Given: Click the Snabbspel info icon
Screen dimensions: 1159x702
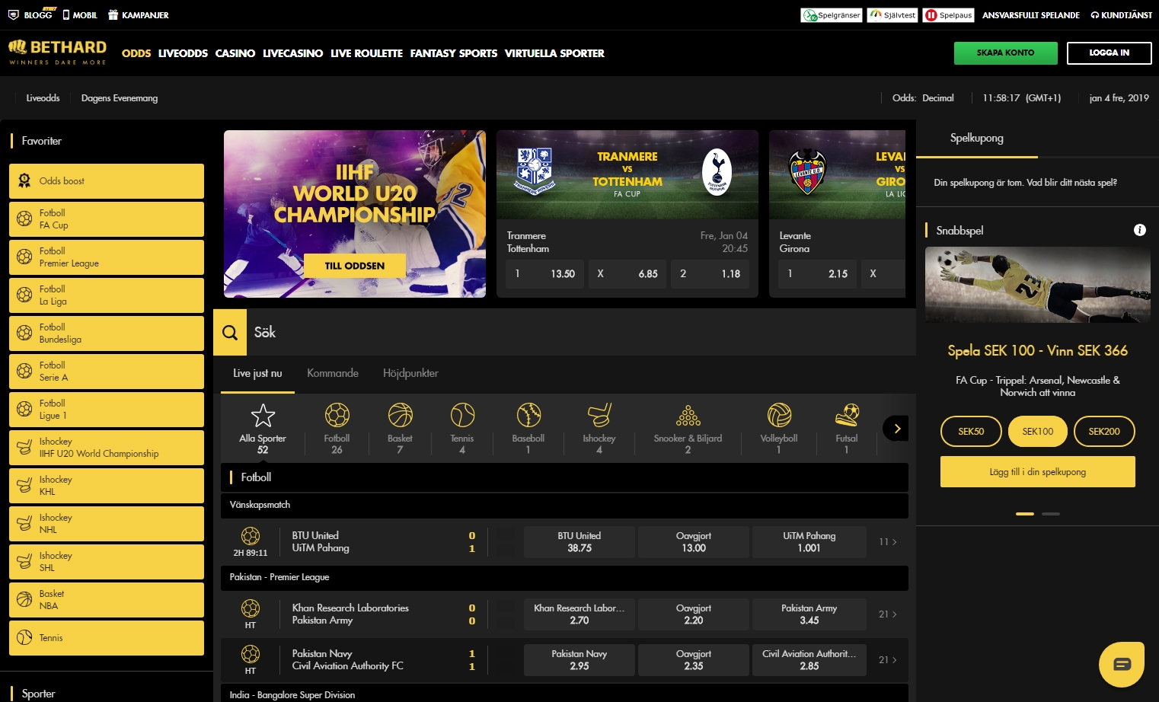Looking at the screenshot, I should tap(1139, 230).
